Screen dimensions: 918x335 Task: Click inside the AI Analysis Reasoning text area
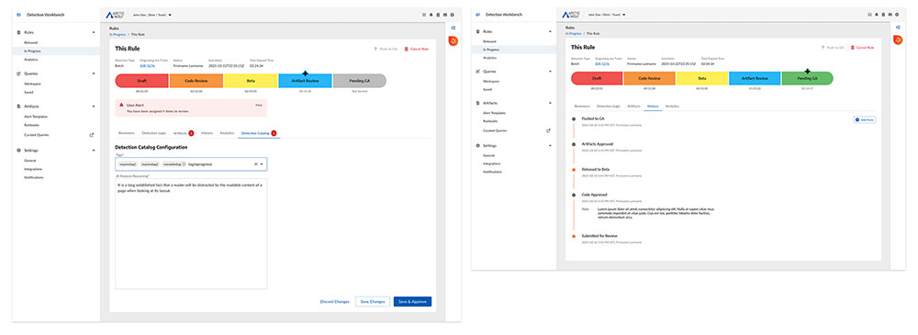(191, 234)
